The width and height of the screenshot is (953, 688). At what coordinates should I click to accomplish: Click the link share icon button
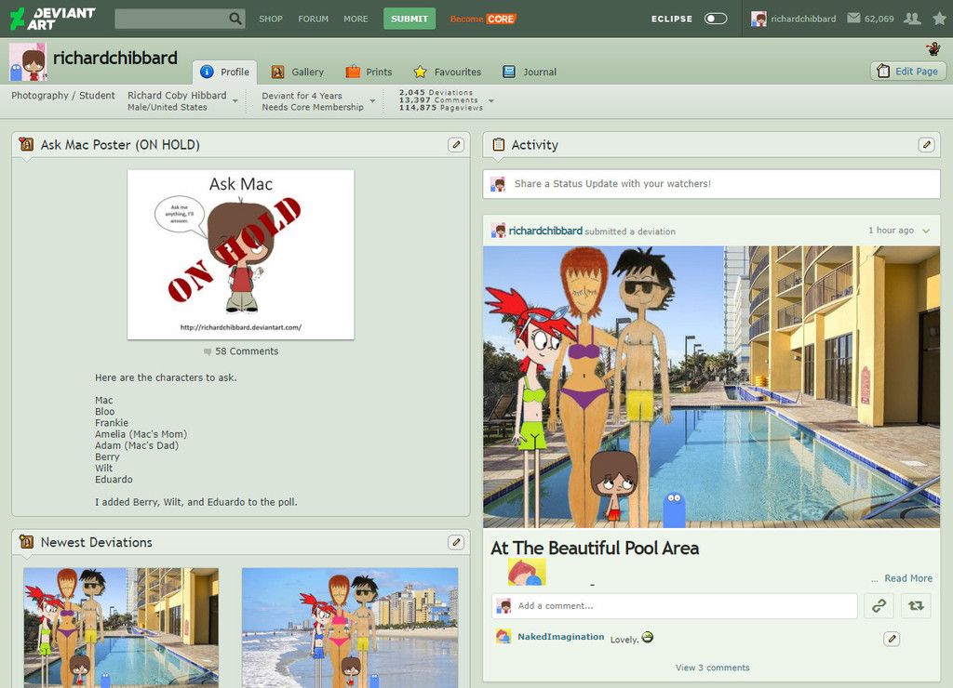coord(879,606)
